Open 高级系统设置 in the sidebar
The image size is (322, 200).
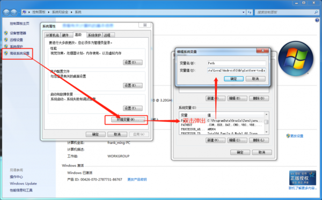point(19,54)
